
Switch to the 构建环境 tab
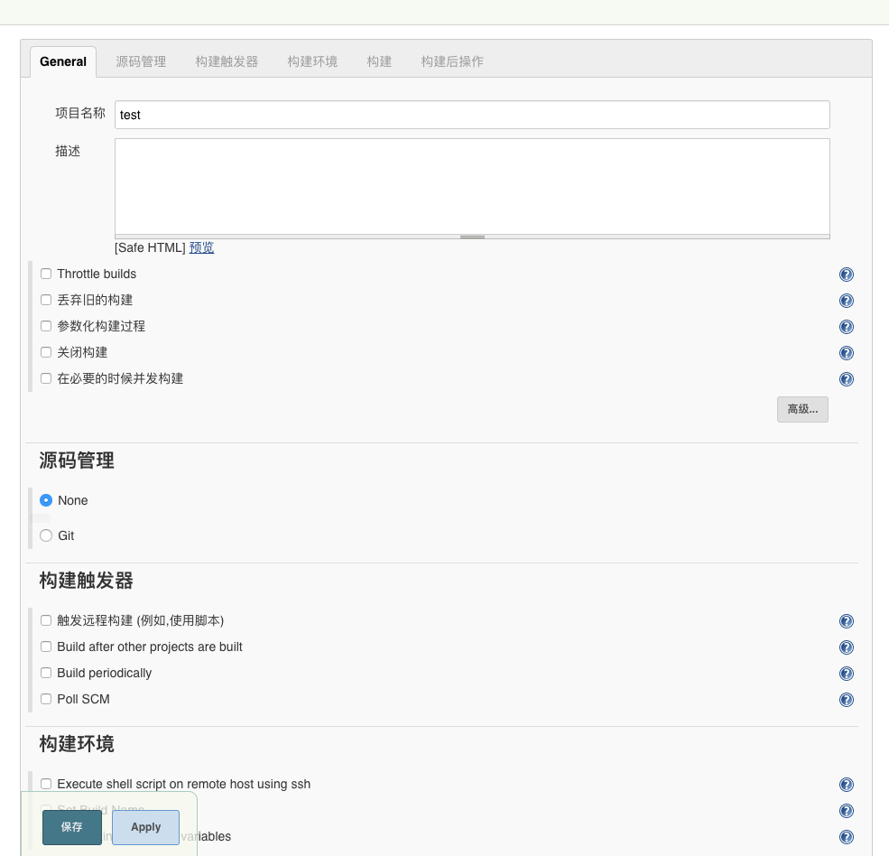312,61
